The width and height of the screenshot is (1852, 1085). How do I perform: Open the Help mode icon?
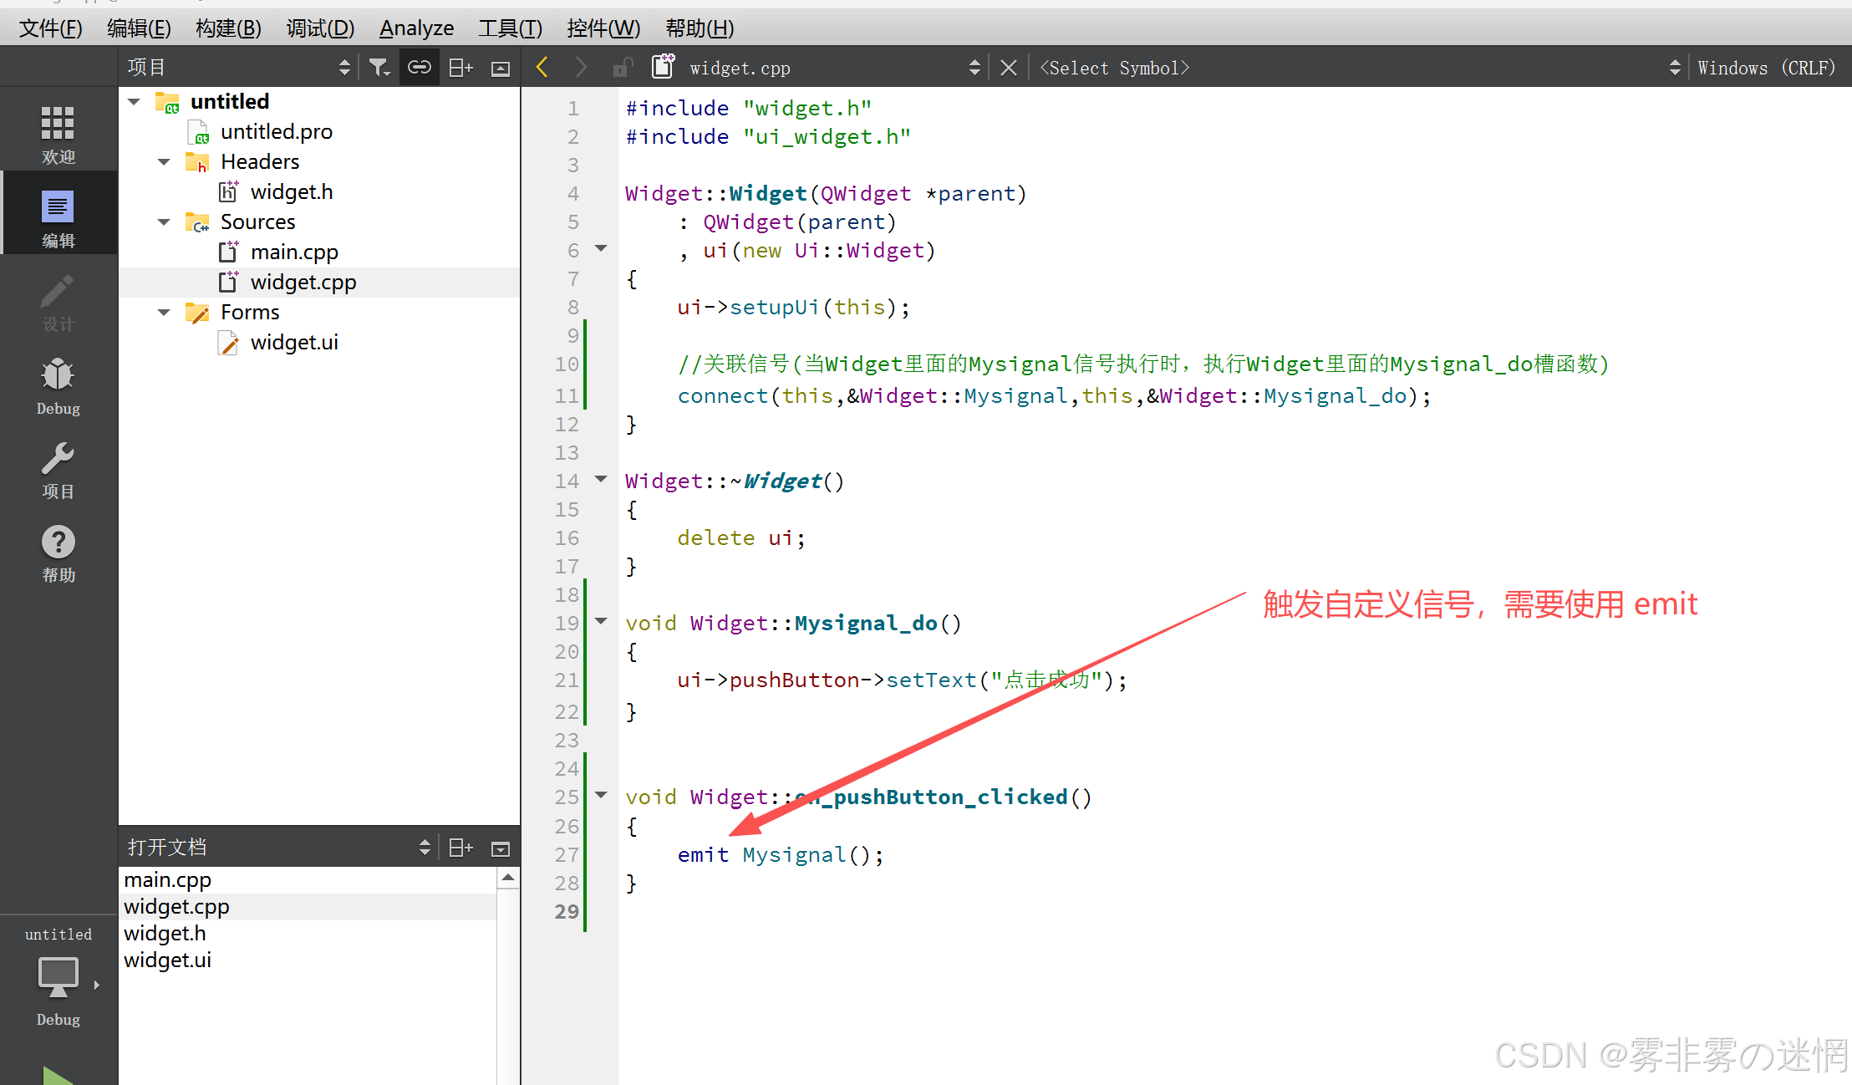[x=58, y=552]
